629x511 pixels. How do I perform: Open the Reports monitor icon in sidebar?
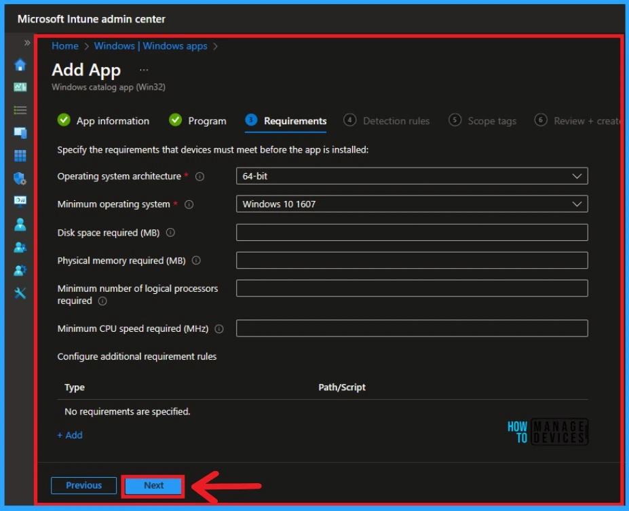pyautogui.click(x=20, y=201)
